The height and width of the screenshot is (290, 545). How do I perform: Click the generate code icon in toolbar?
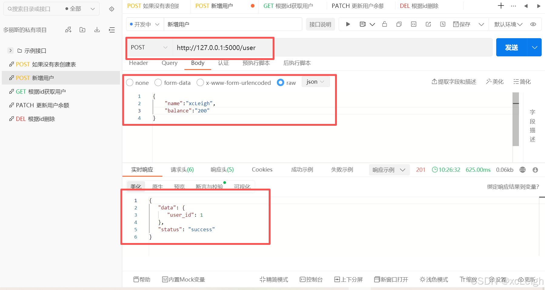coord(414,24)
